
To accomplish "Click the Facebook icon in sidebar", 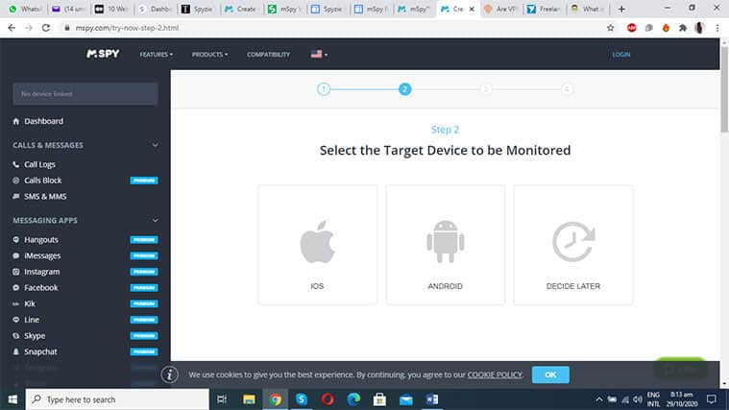I will pos(15,288).
